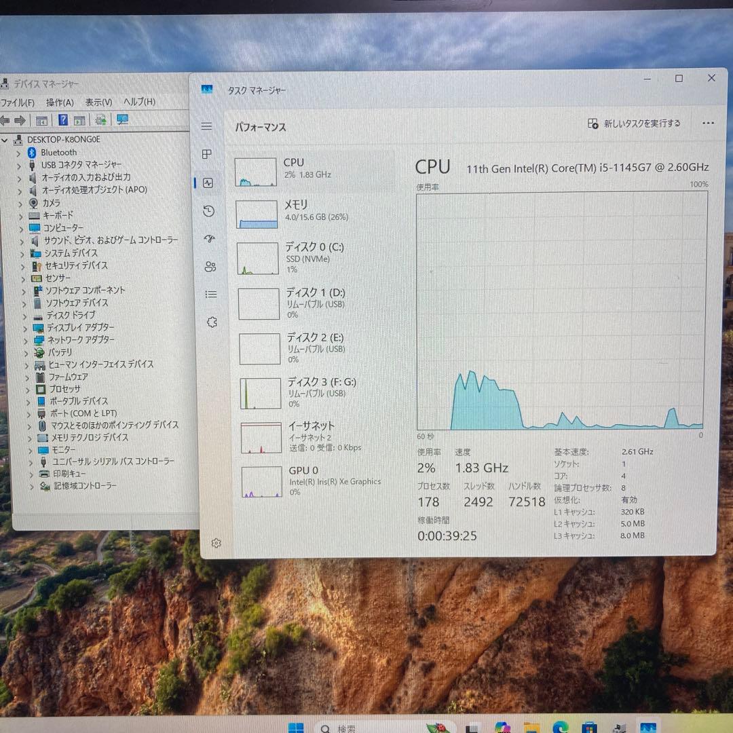Screen dimensions: 733x733
Task: Click the scan for hardware changes toolbar icon
Action: click(100, 120)
